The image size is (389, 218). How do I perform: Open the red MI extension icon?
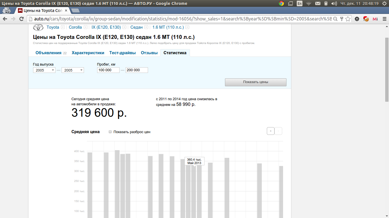(x=375, y=19)
